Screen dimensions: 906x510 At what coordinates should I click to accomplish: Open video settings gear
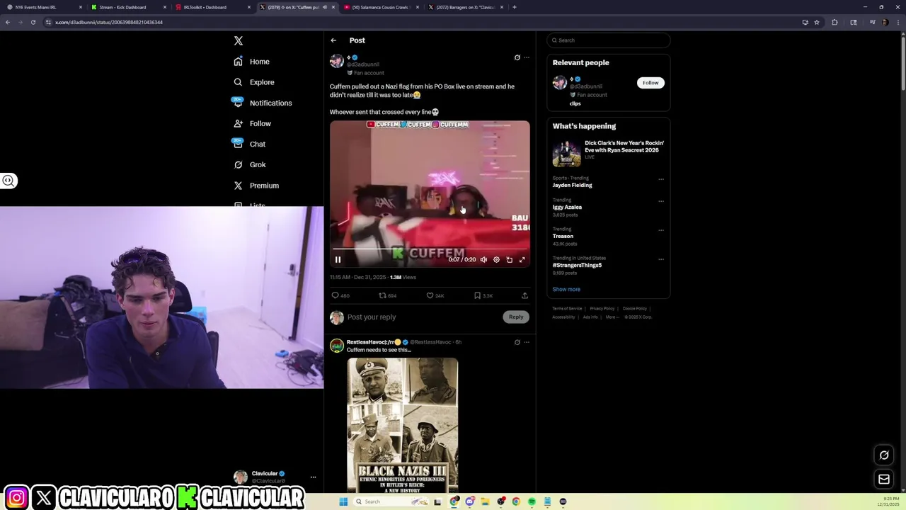496,260
